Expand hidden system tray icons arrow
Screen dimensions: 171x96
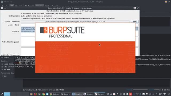click(x=153, y=94)
